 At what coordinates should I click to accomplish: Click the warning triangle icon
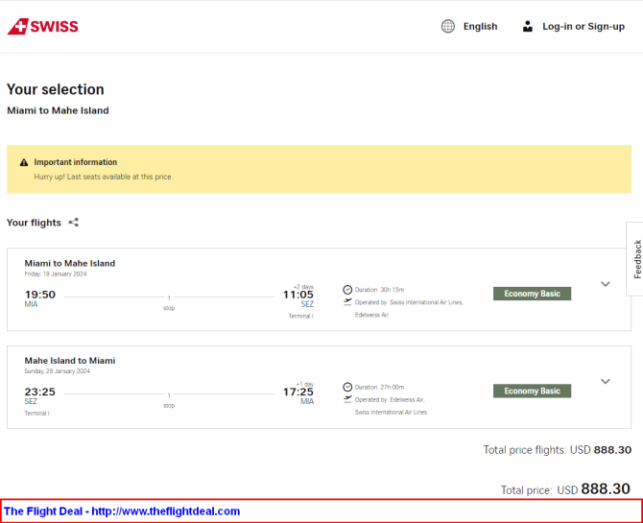coord(24,162)
